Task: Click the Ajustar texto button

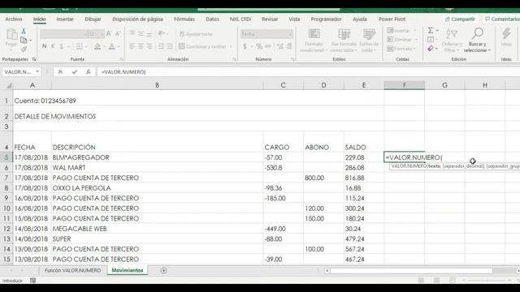Action: [x=196, y=34]
